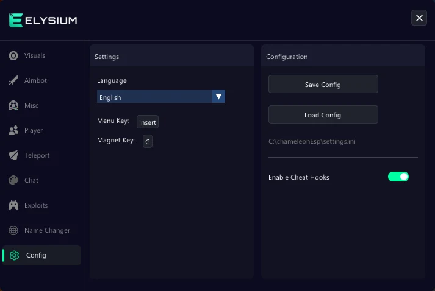Click the Teleport paper plane icon

13,155
